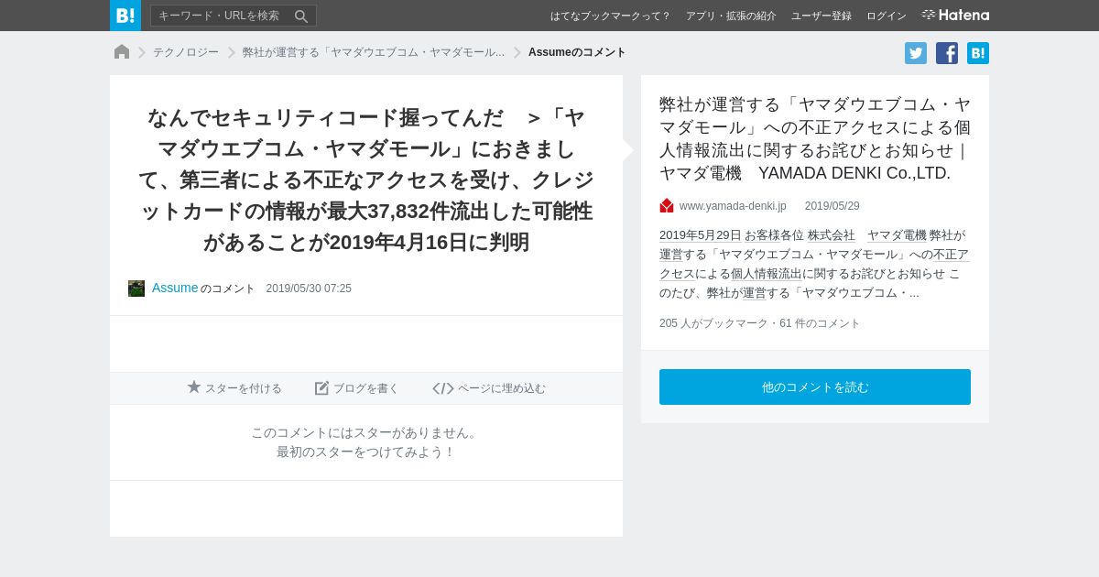The height and width of the screenshot is (577, 1099).
Task: Open breadcrumb 弊社が運営する「ヤマダウエブコム entry
Action: pos(374,52)
